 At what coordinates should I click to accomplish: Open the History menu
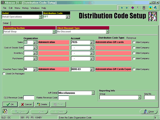(25, 8)
